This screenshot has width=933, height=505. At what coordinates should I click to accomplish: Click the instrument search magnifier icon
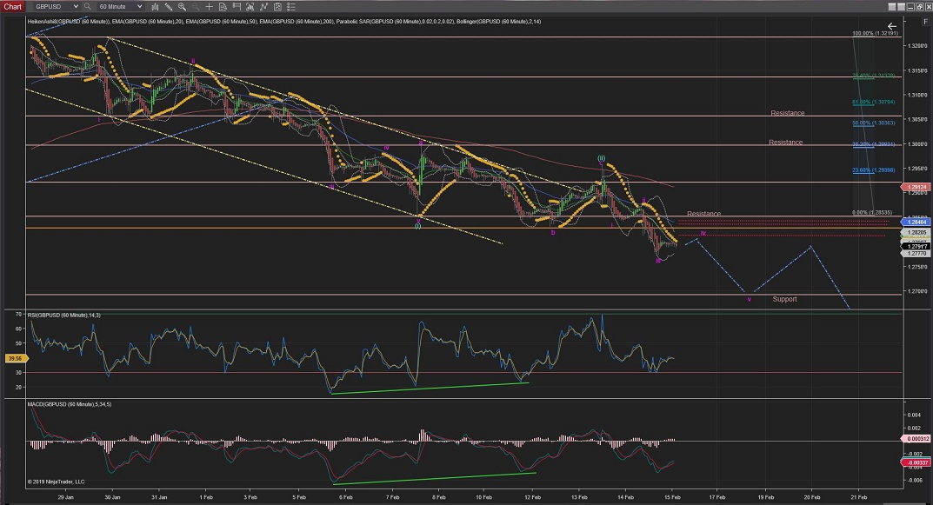(89, 6)
